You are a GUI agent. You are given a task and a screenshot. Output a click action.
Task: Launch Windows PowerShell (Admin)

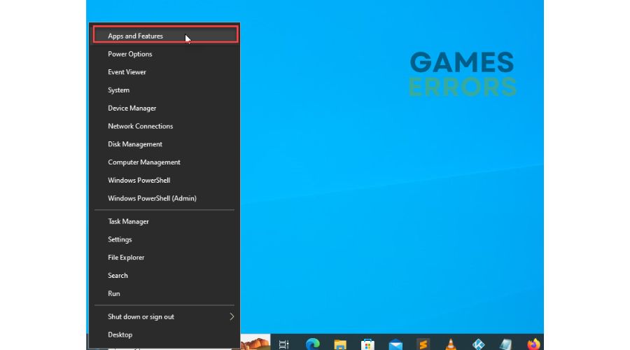[x=164, y=199]
